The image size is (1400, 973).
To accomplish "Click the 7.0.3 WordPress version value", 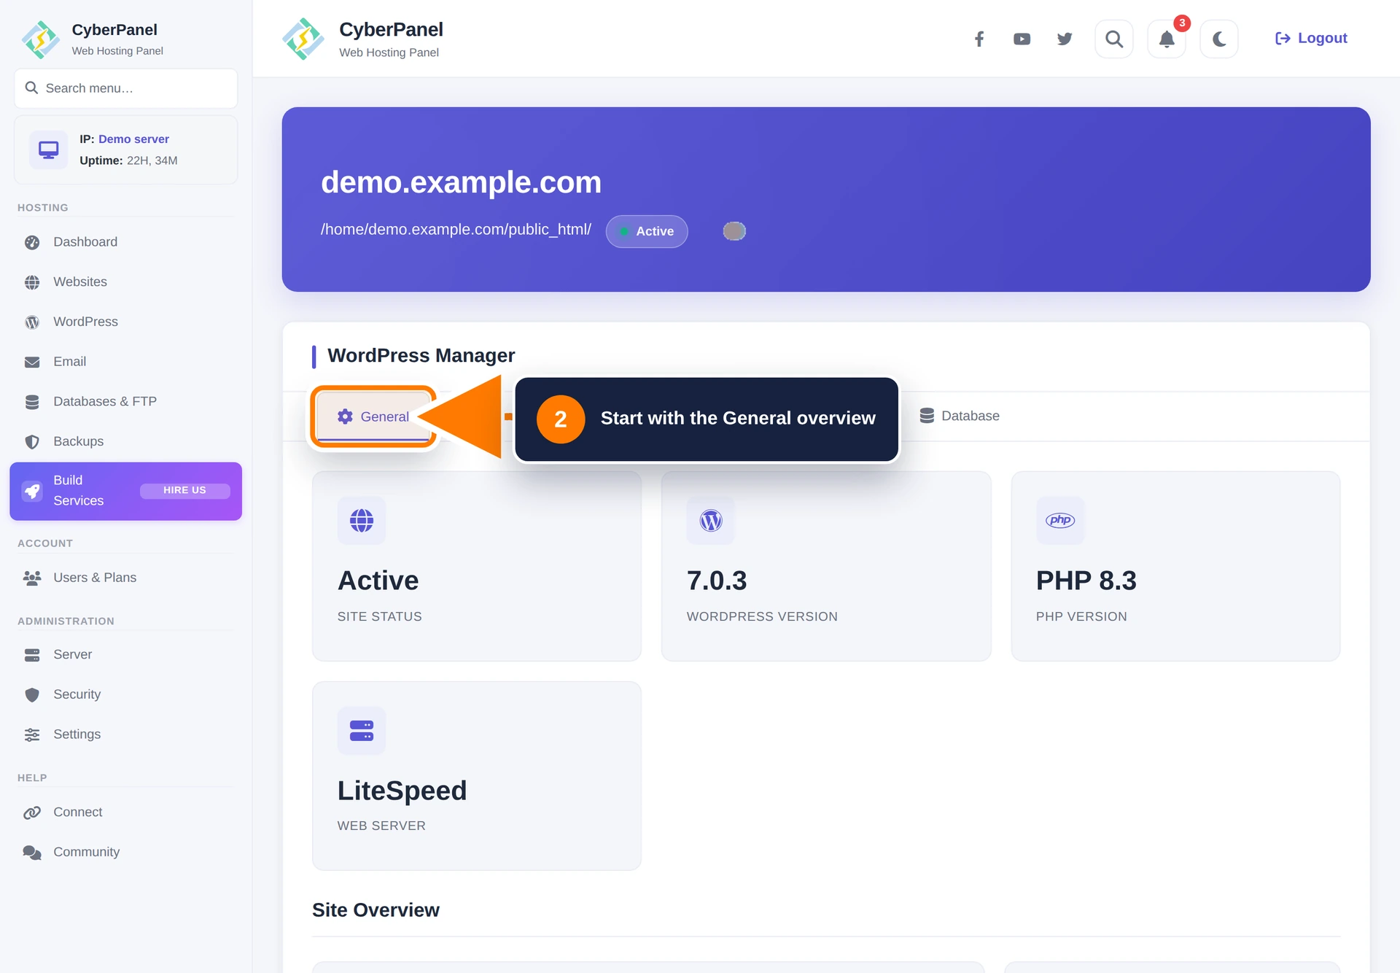I will click(717, 581).
